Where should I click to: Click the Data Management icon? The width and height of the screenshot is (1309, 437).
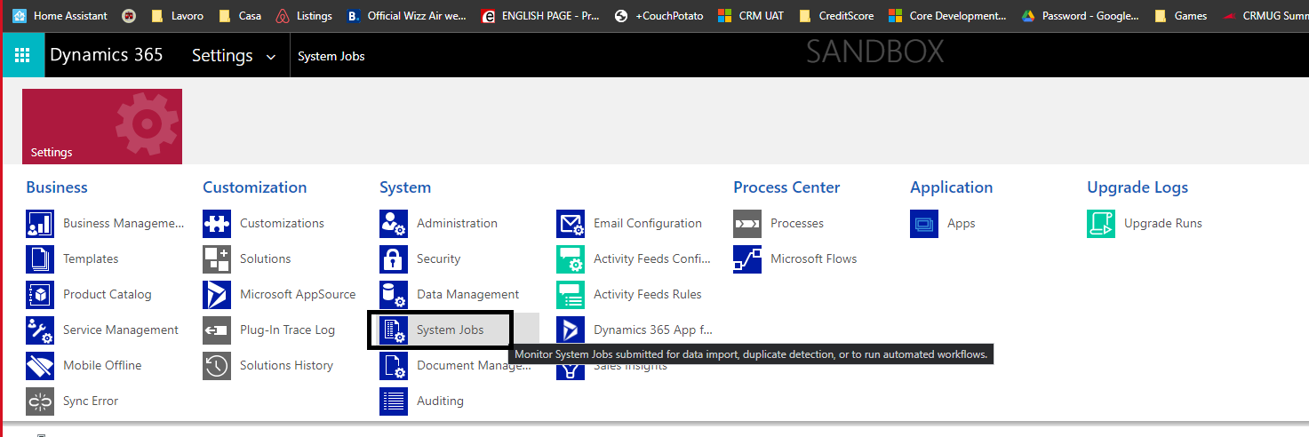tap(394, 295)
